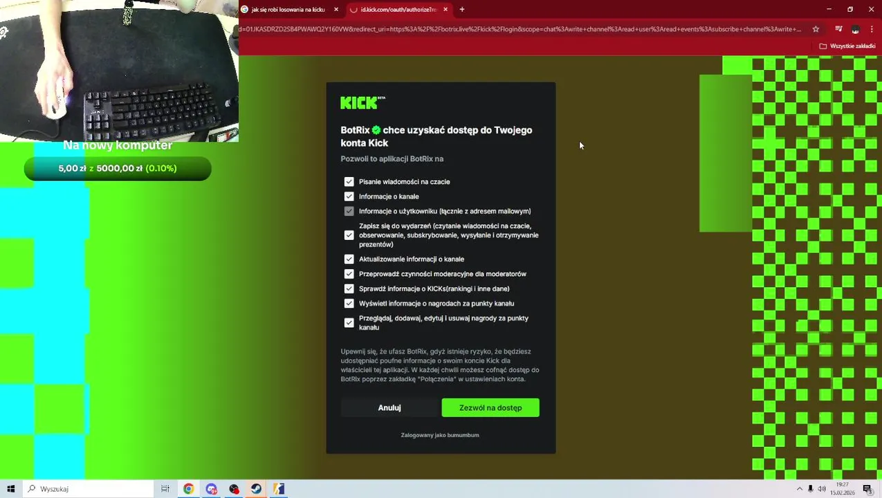Uncheck 'Informacje o kanale' permission
This screenshot has height=498, width=882.
point(349,196)
